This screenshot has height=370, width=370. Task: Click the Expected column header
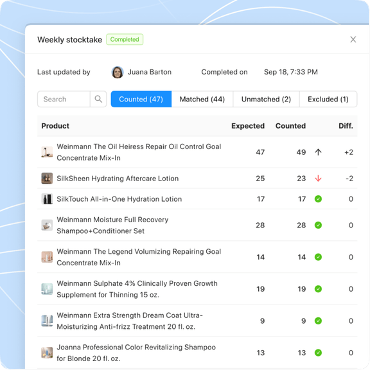coord(248,126)
